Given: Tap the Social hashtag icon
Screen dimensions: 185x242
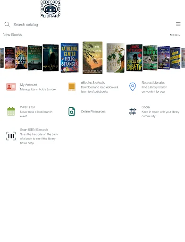Looking at the screenshot, I should coord(133,112).
